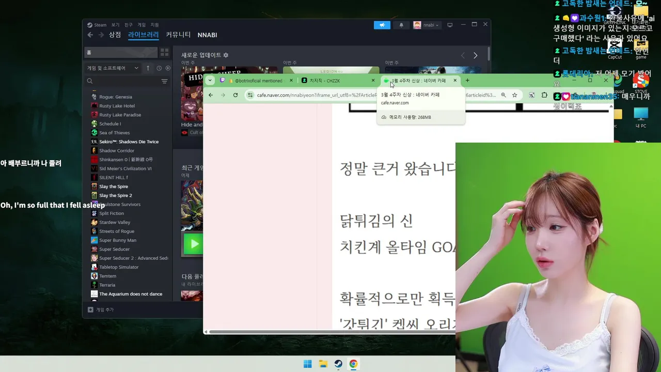Open a new Chrome tab
The height and width of the screenshot is (372, 661).
(x=467, y=80)
